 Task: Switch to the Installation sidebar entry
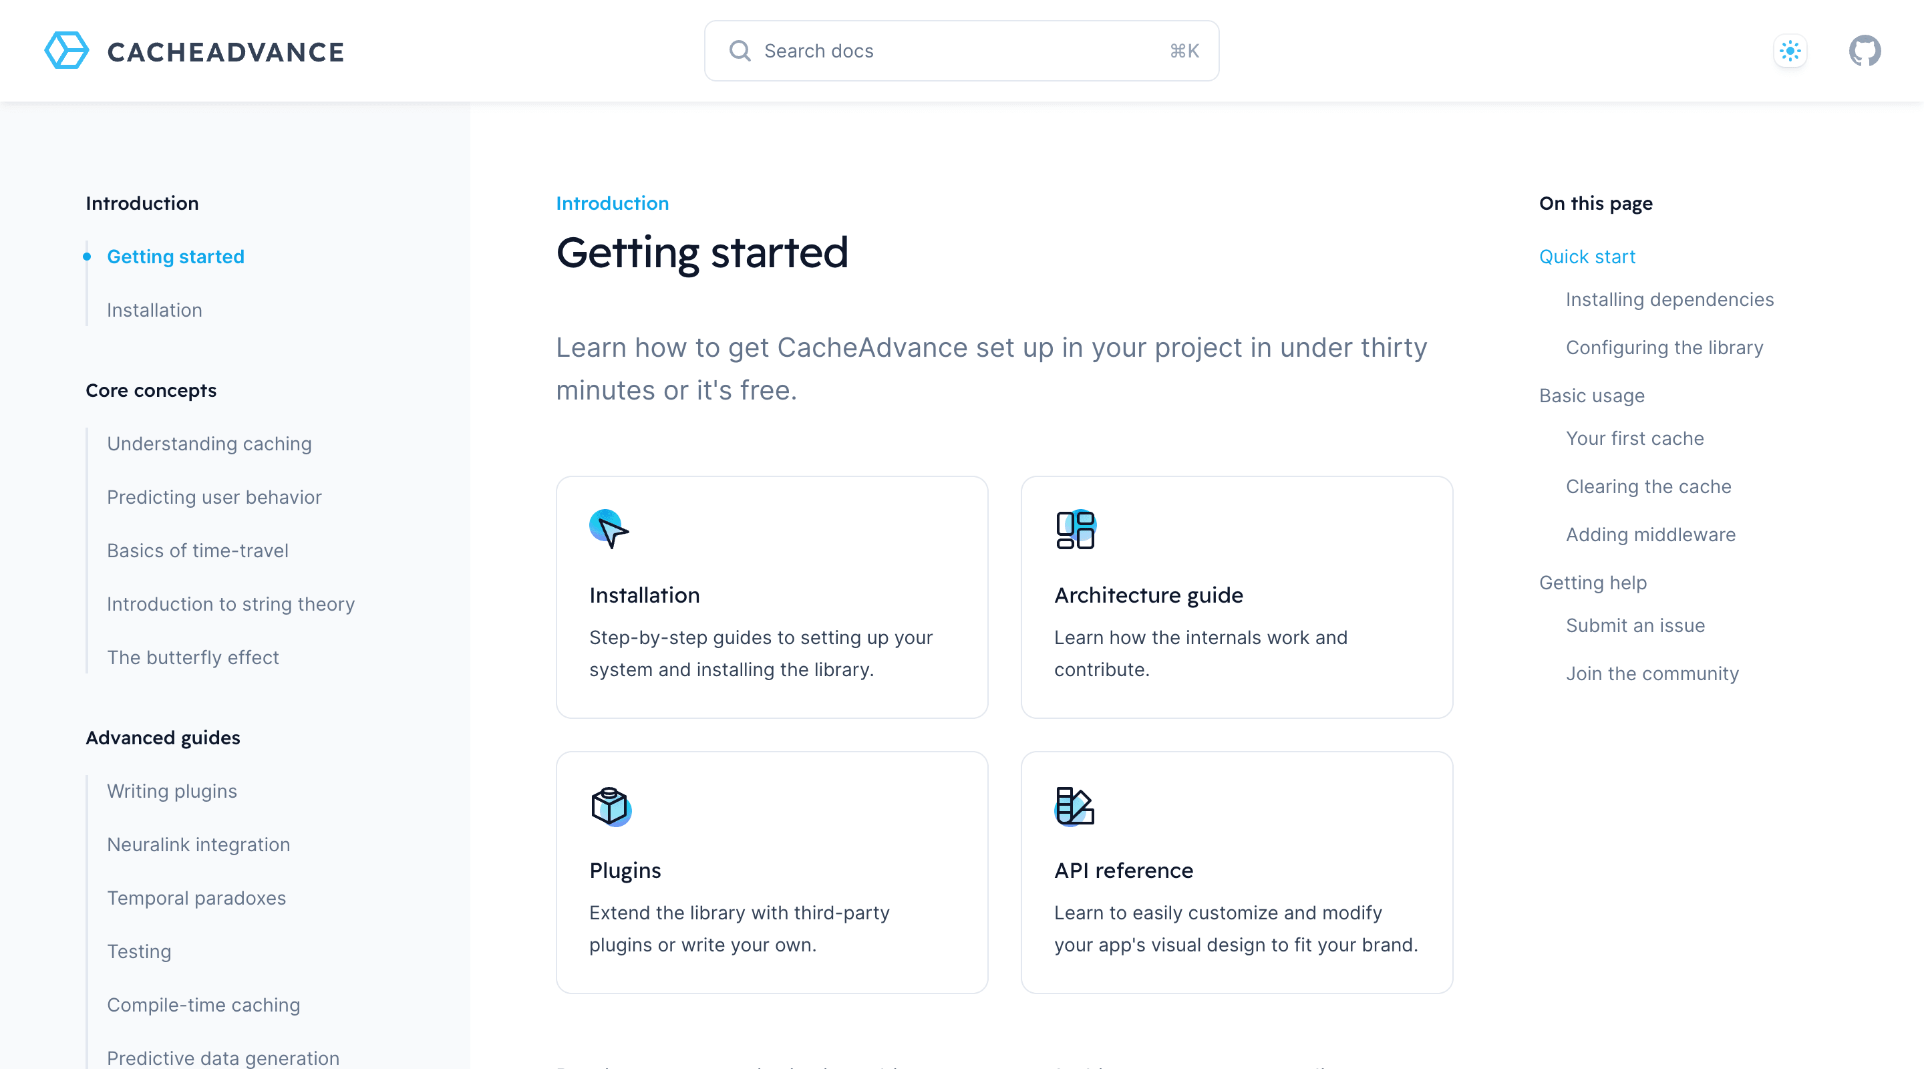point(154,310)
